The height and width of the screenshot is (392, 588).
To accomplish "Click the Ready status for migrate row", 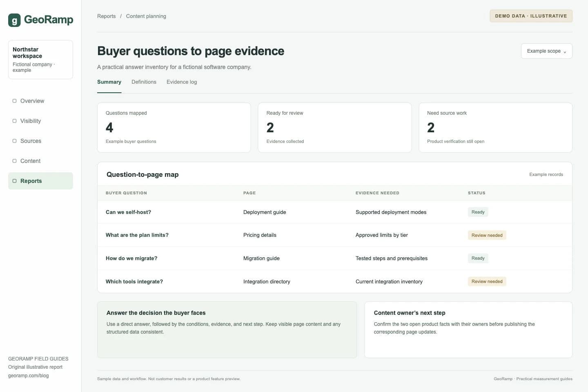I will pyautogui.click(x=478, y=258).
